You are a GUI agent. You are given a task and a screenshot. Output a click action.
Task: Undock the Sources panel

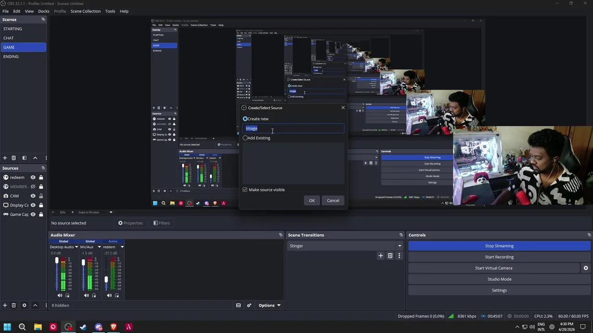(x=43, y=168)
